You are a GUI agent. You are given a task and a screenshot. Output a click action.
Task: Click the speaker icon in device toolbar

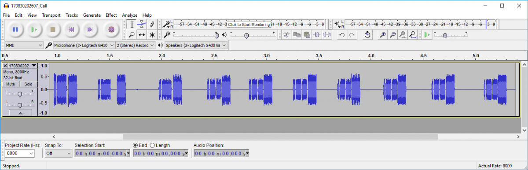coord(160,45)
